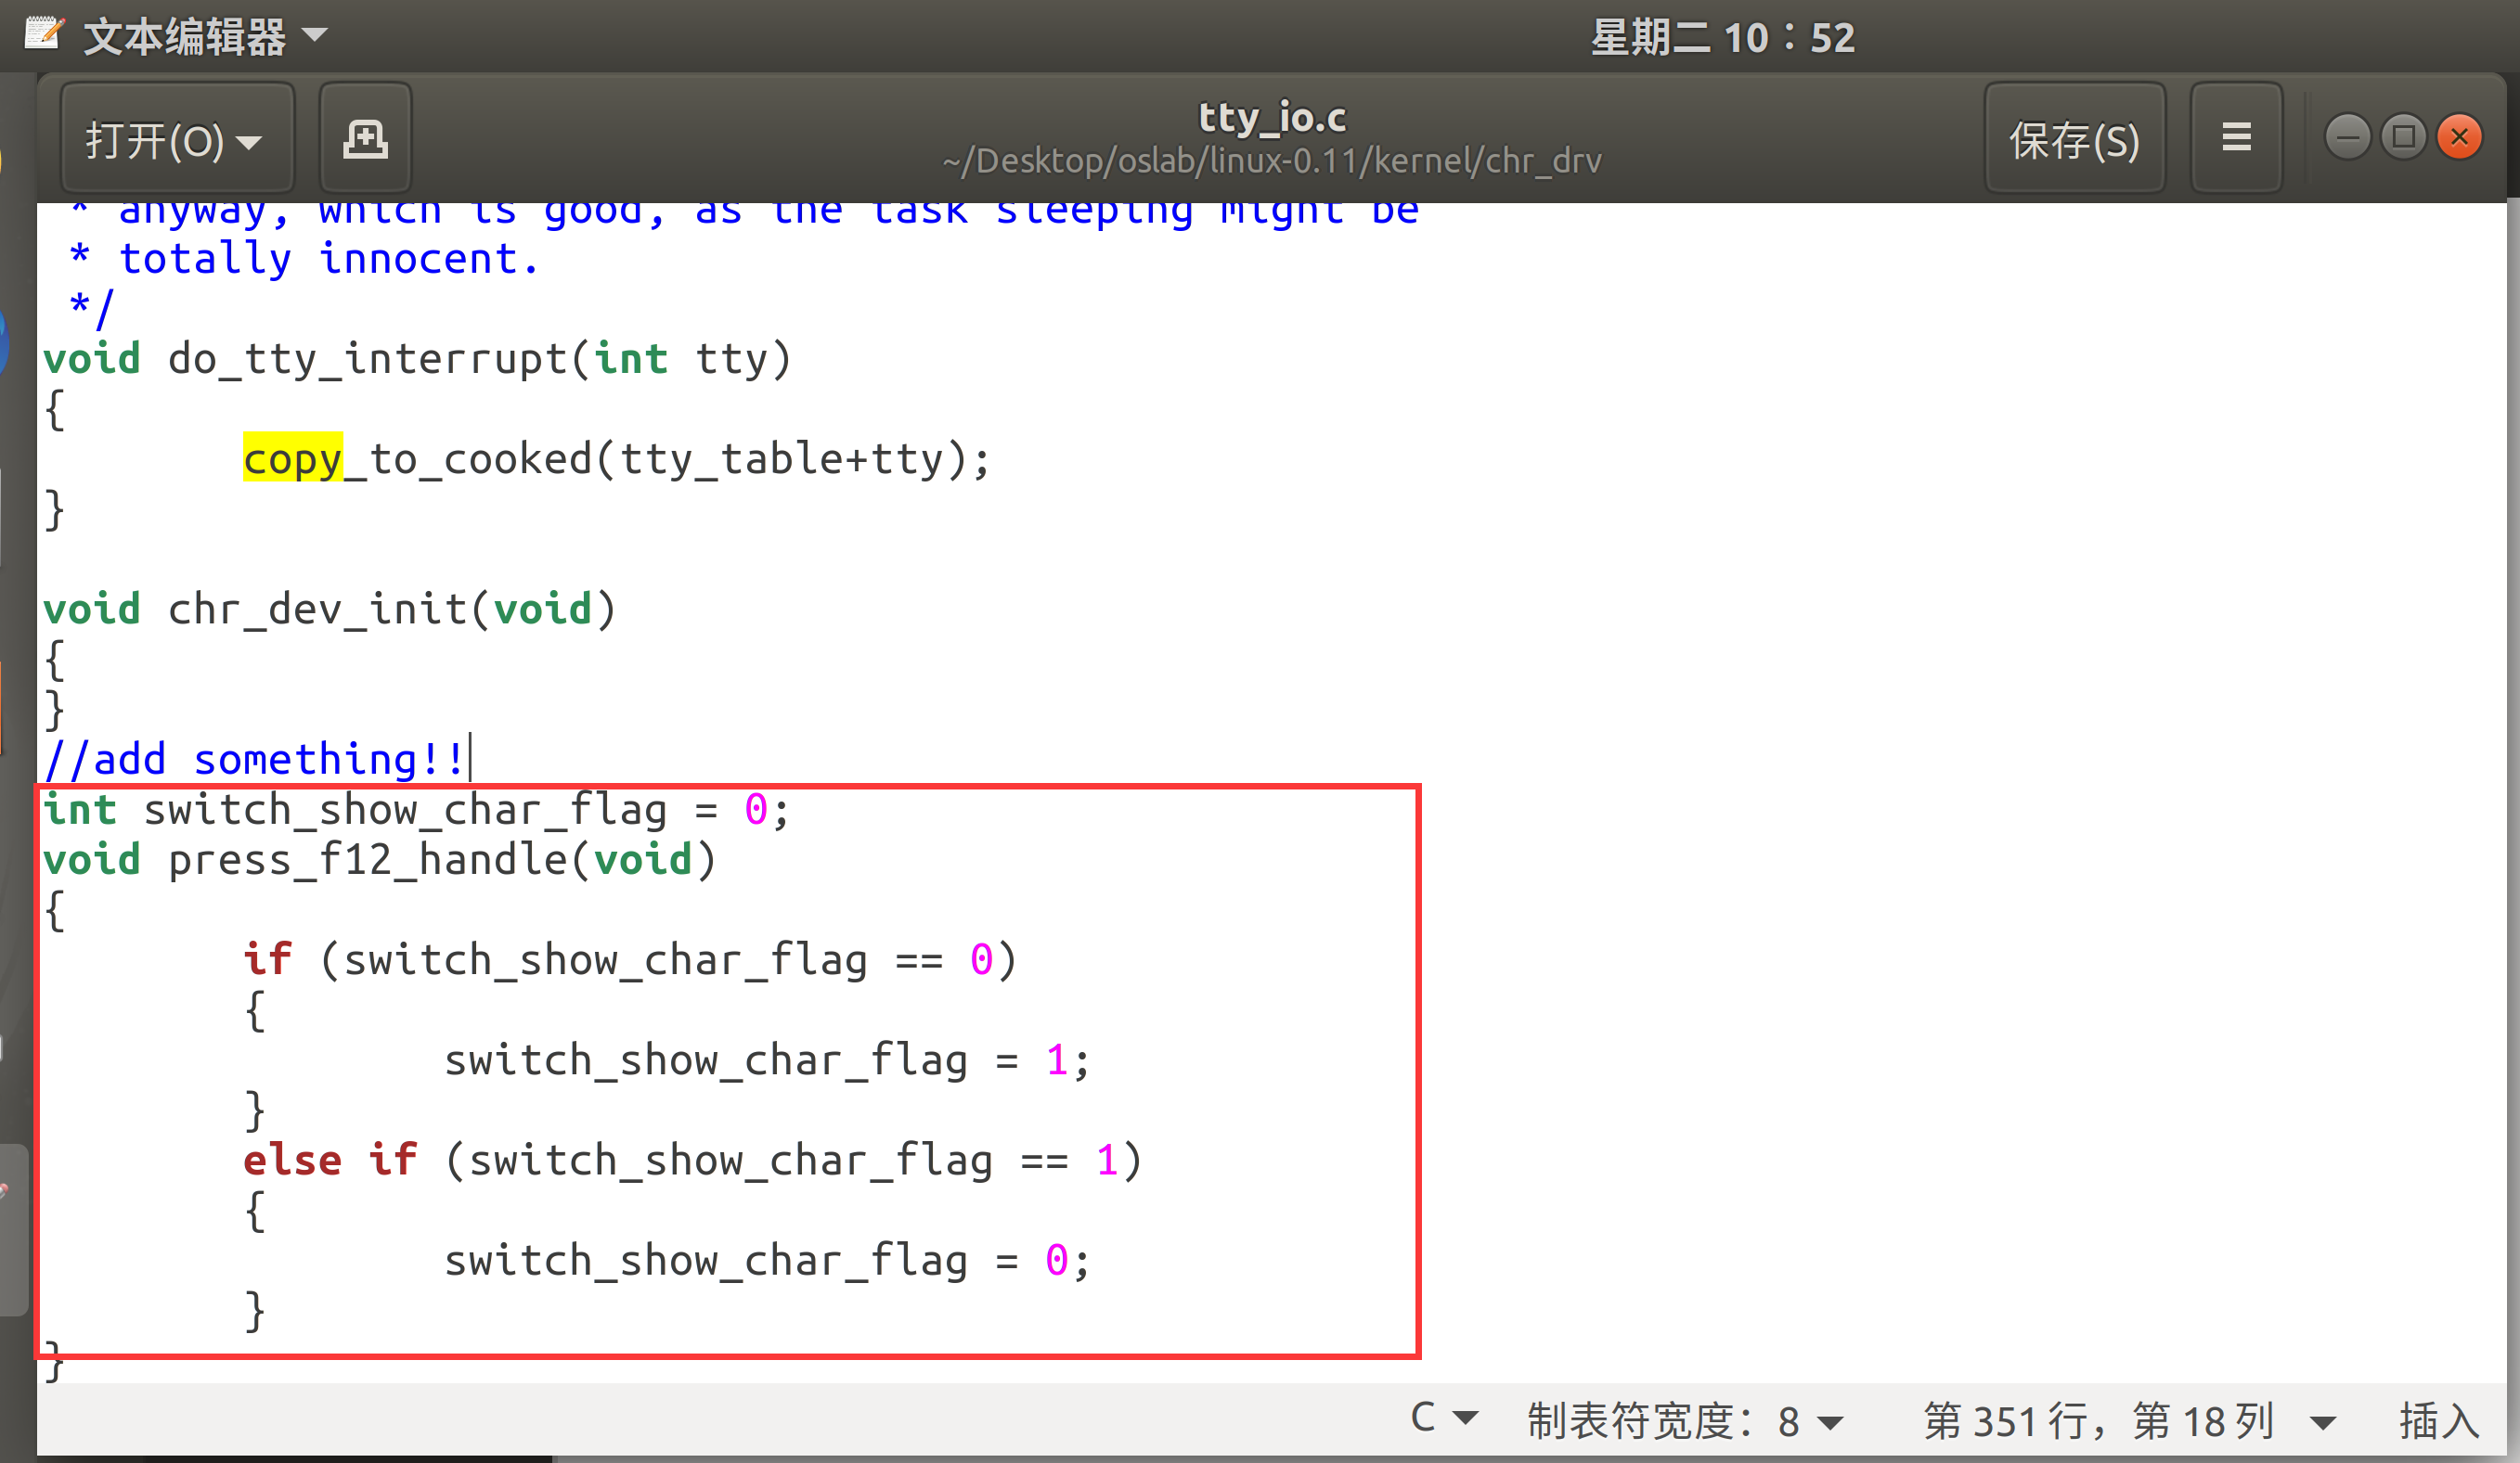Expand the C language selector dropdown
This screenshot has height=1463, width=2520.
[1443, 1418]
